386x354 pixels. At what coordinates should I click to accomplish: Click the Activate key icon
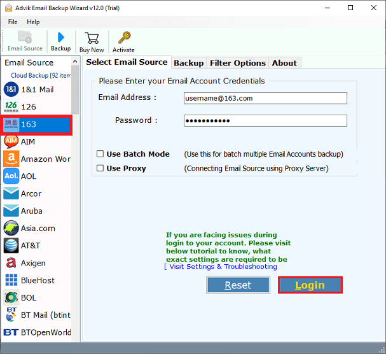tap(124, 38)
